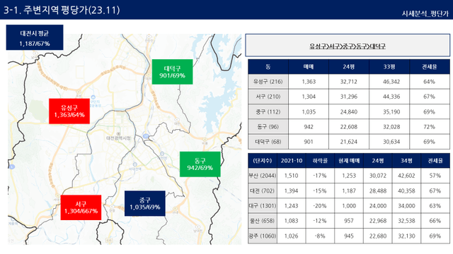Click the 1,083 cell in 울산 row

[291, 221]
